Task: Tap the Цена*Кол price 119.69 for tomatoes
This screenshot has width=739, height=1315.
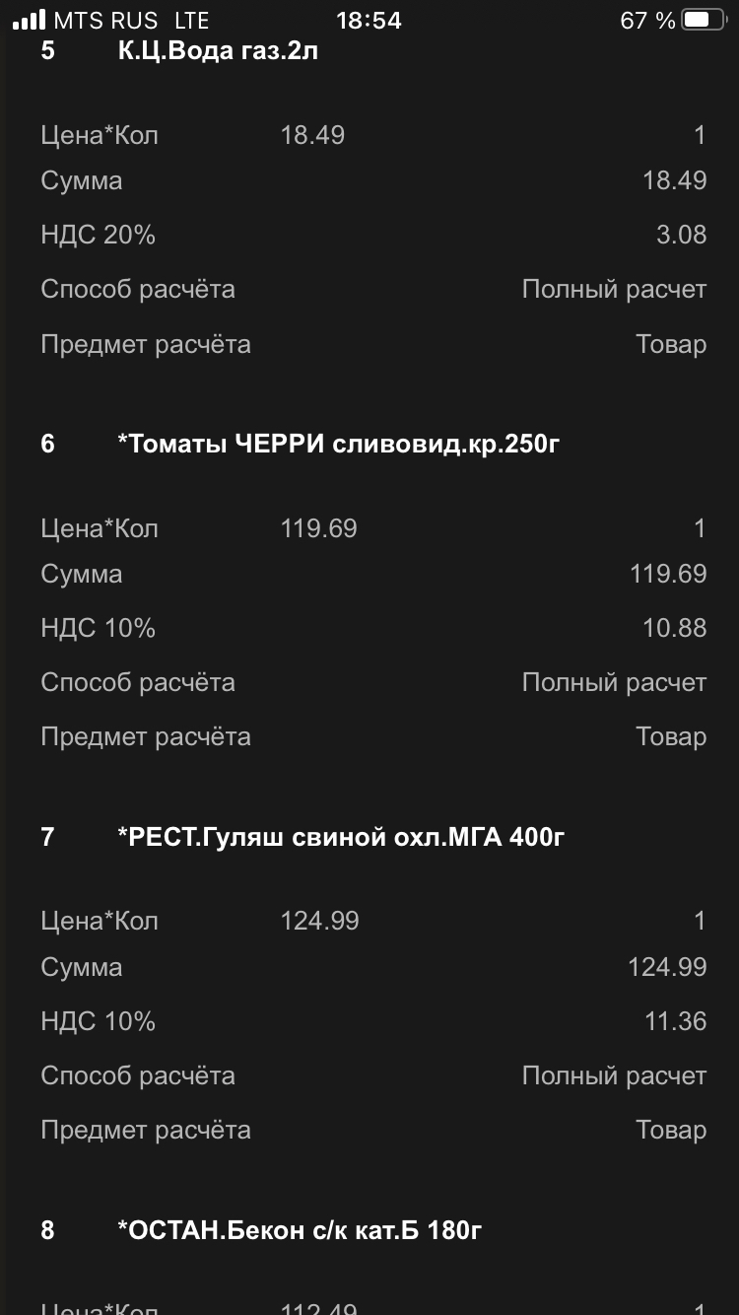Action: 319,528
